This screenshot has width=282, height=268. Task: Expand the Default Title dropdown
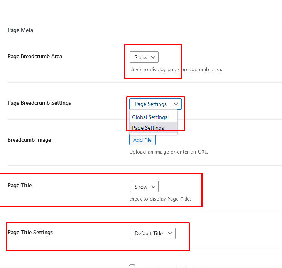pyautogui.click(x=152, y=233)
